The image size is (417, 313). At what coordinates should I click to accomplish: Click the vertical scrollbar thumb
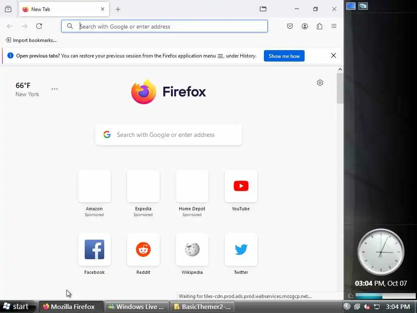click(340, 88)
